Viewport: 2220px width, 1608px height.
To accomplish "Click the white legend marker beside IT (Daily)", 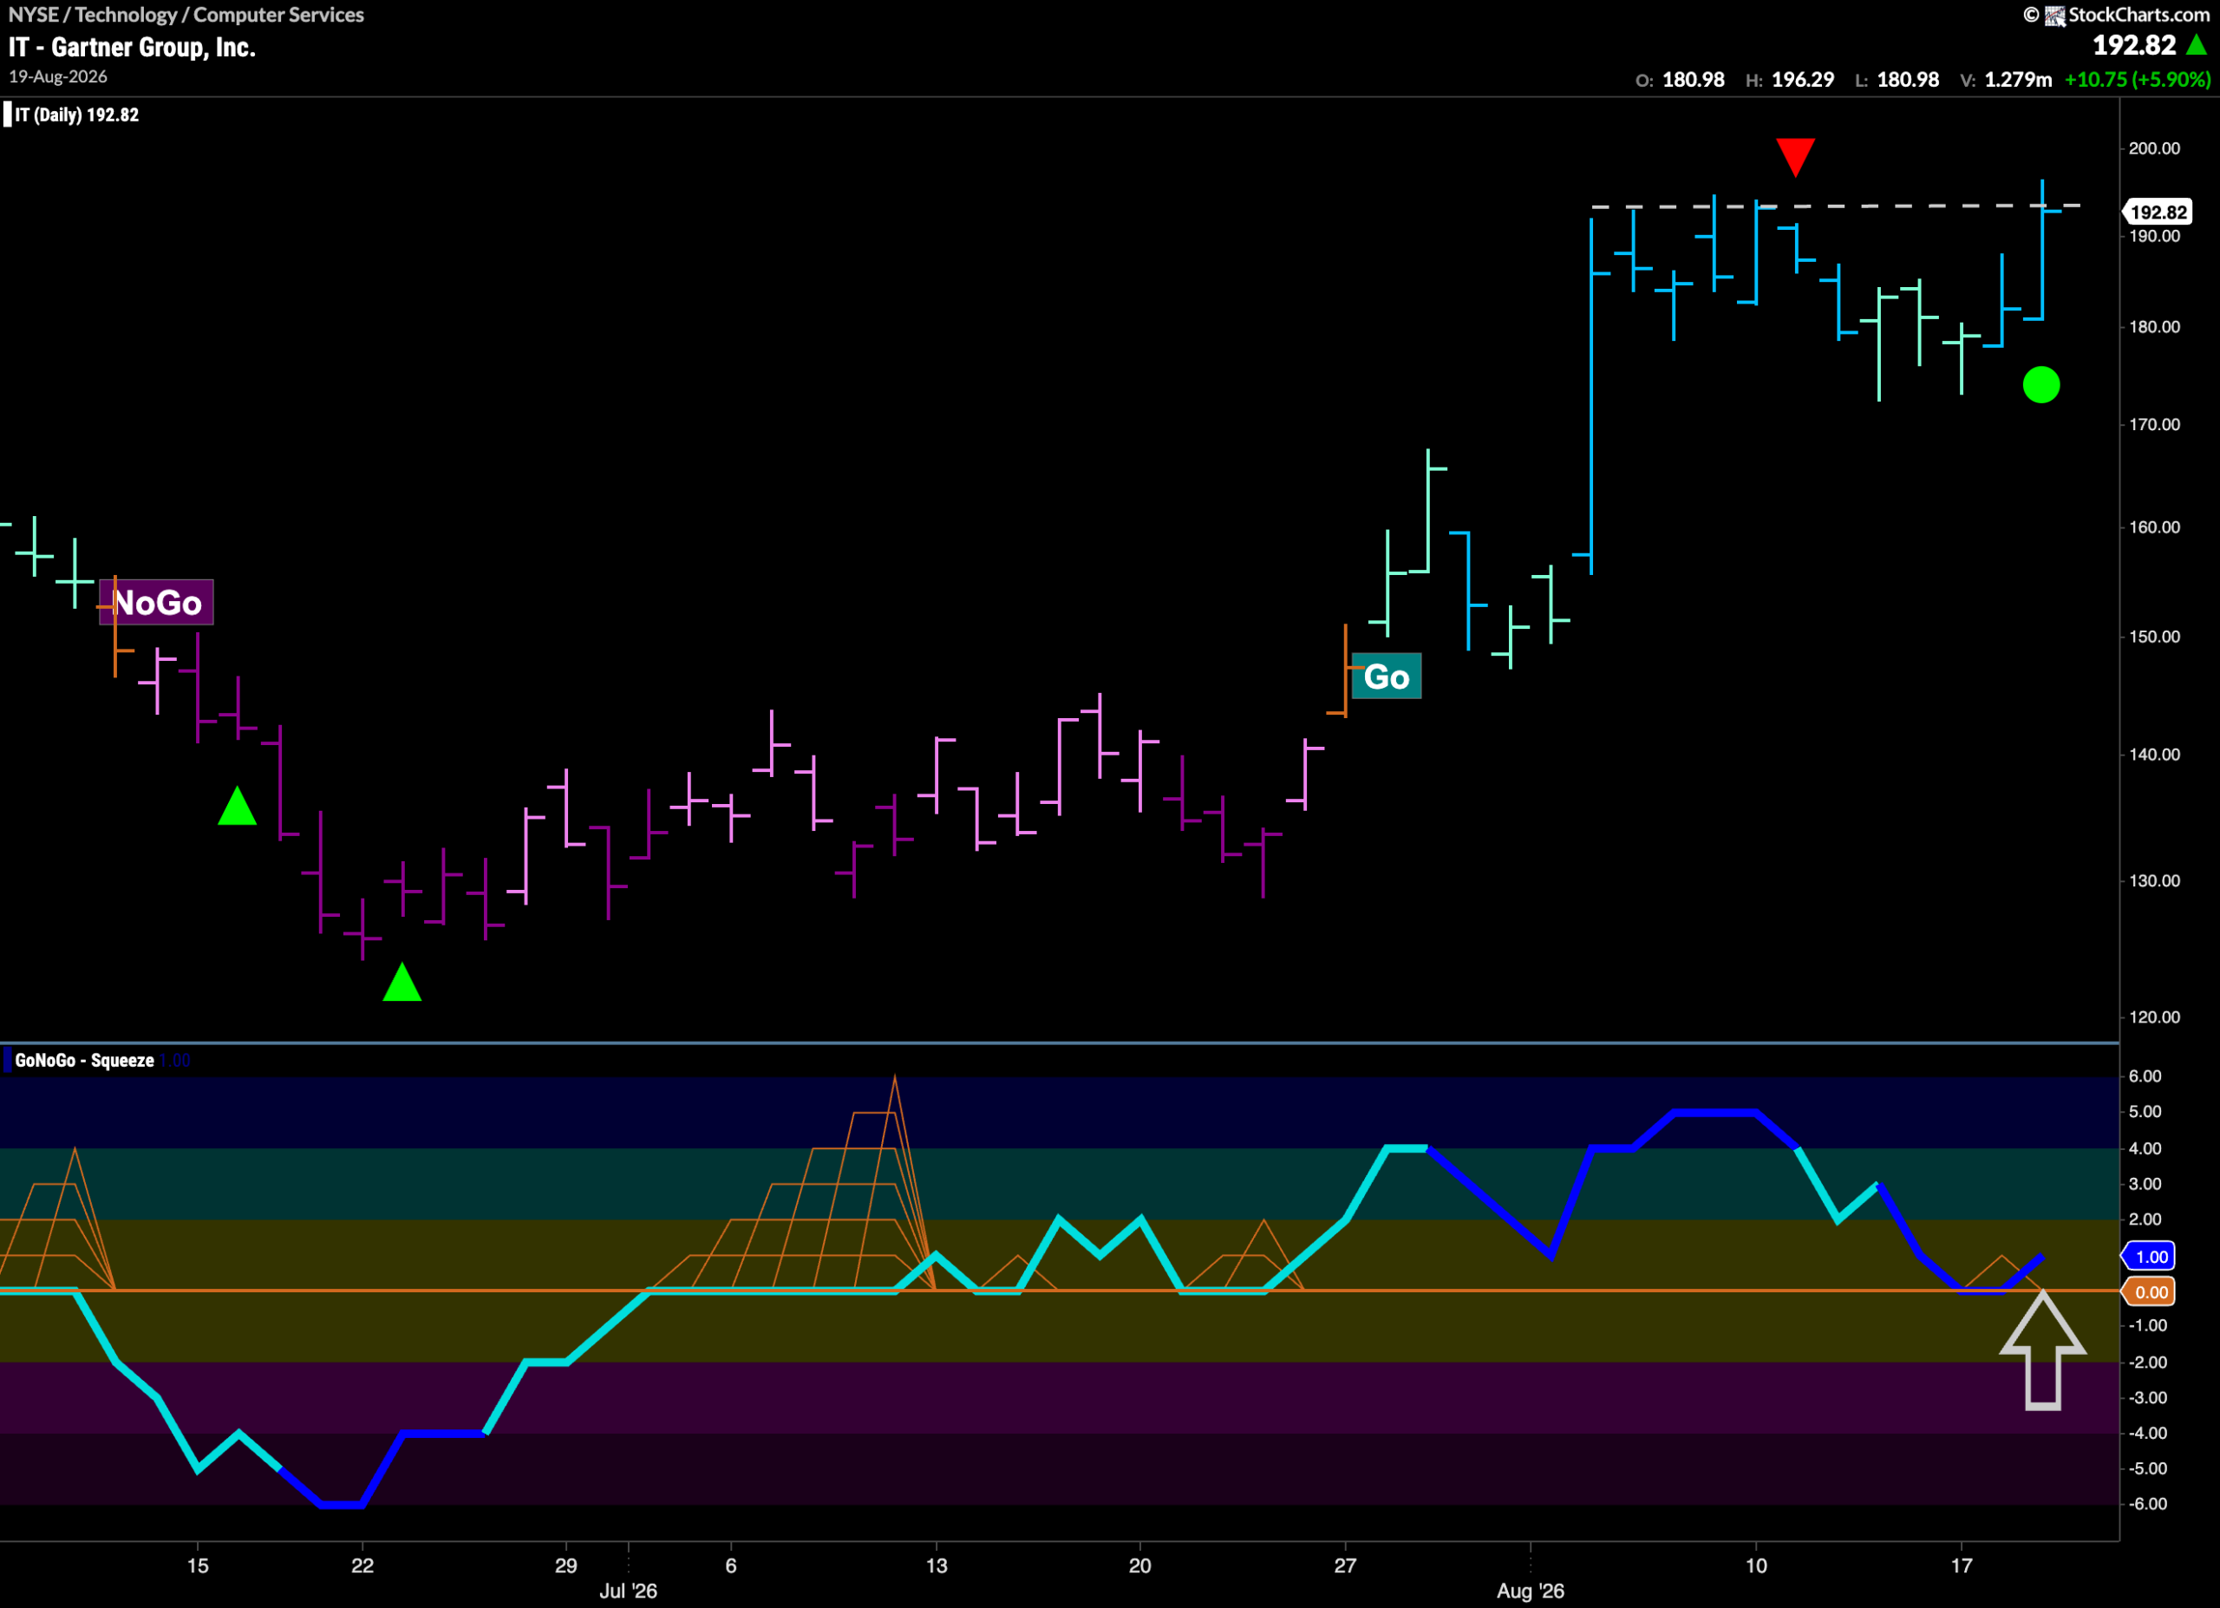I will tap(8, 114).
